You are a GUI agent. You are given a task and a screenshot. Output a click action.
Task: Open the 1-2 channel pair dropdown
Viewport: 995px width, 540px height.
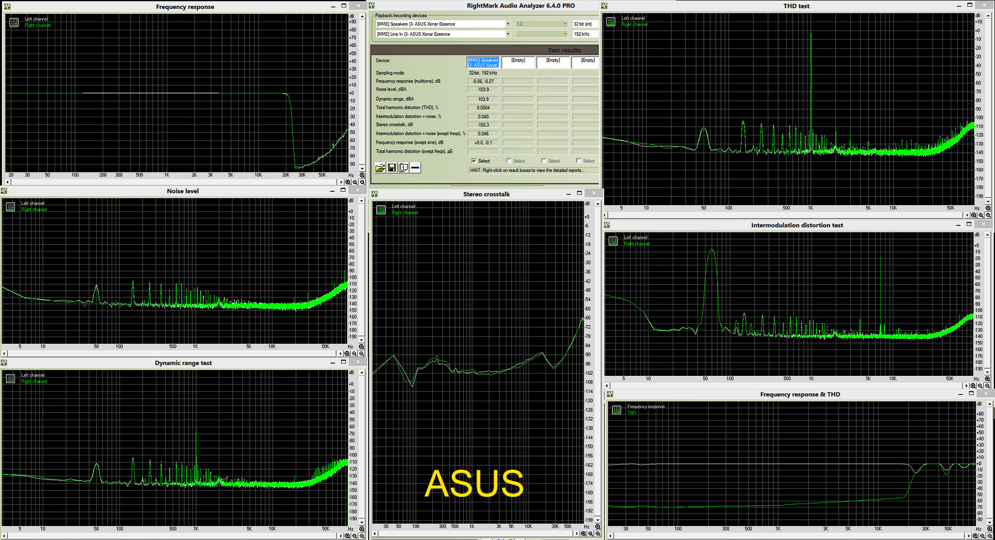(x=541, y=24)
